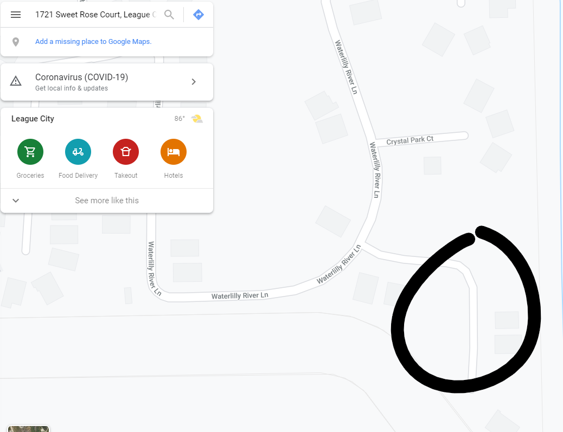The height and width of the screenshot is (432, 563).
Task: Click the Coronavirus (COVID-19) card title
Action: pos(81,77)
